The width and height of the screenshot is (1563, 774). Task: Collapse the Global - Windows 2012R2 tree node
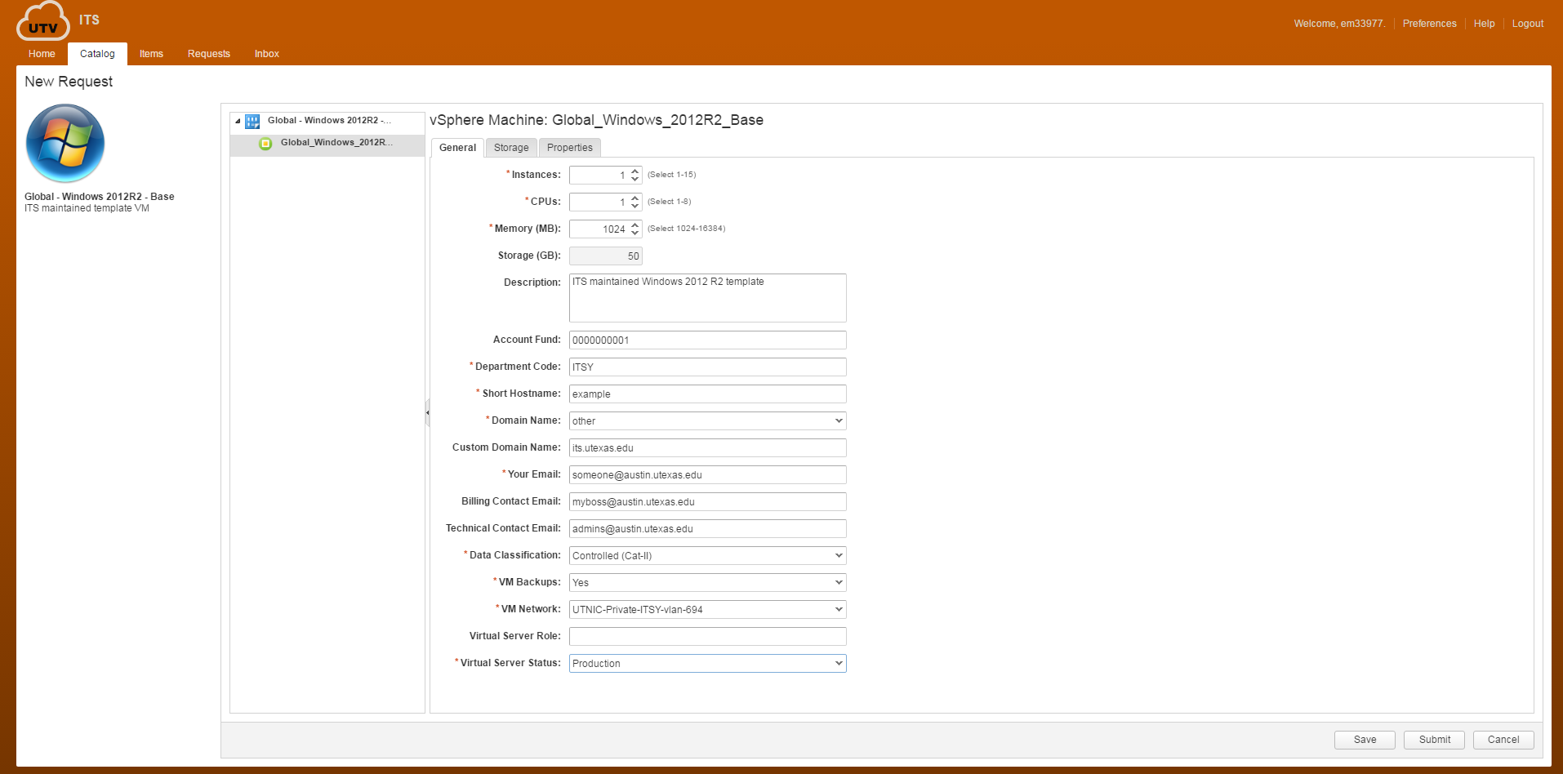click(x=236, y=121)
